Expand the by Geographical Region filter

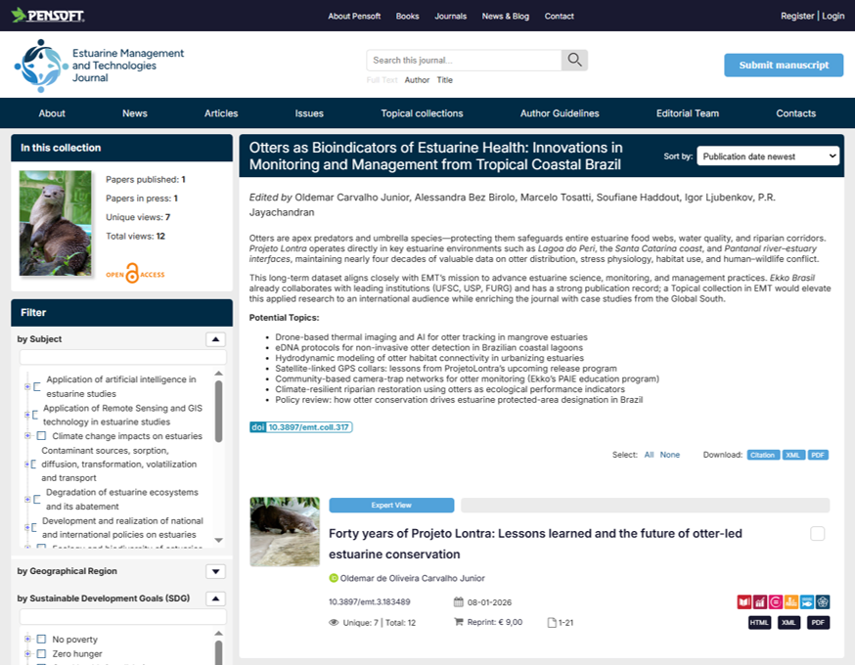coord(215,571)
